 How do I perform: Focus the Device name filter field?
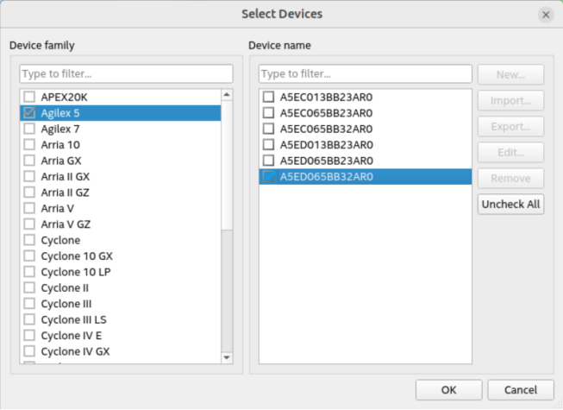365,73
